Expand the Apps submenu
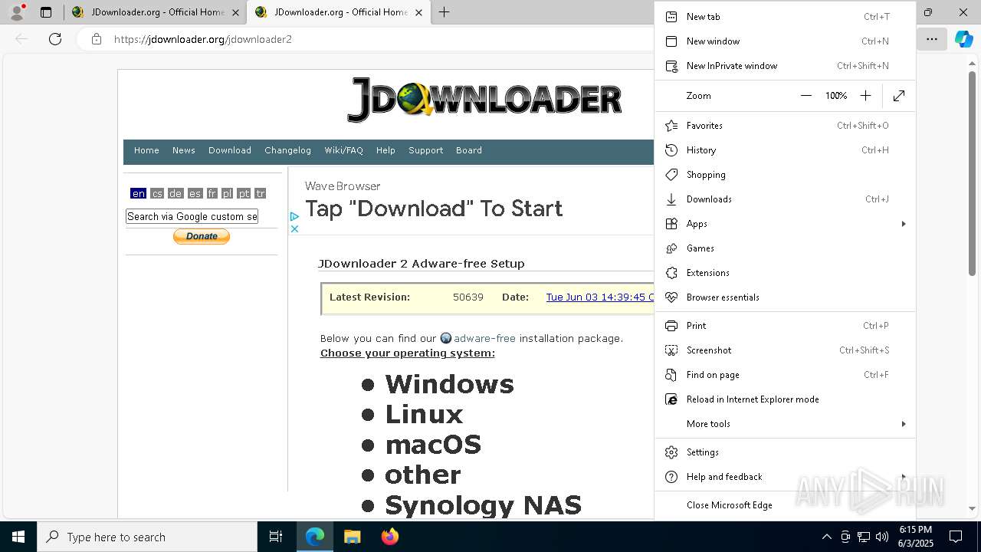Viewport: 981px width, 552px height. click(785, 224)
